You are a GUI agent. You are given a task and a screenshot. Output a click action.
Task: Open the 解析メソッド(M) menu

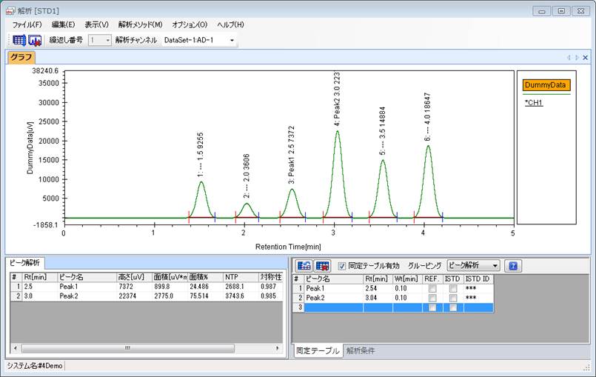[x=140, y=24]
